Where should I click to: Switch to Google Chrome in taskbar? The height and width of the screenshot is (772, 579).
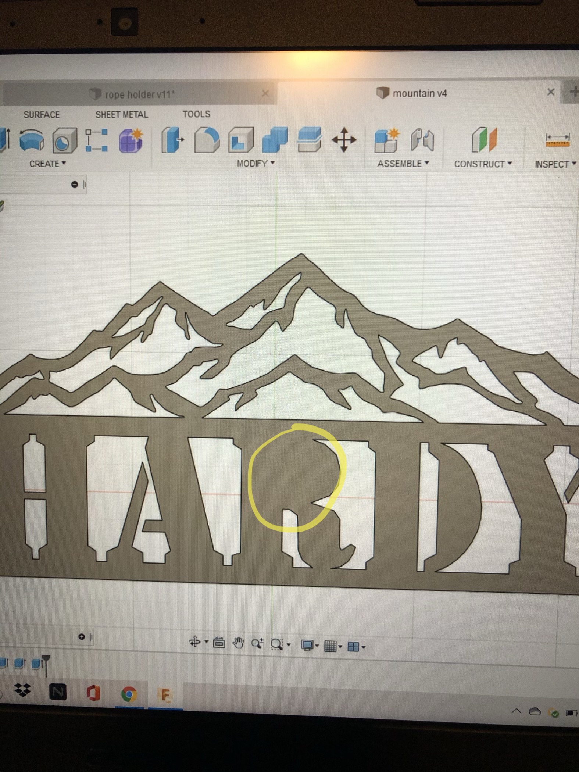tap(129, 694)
